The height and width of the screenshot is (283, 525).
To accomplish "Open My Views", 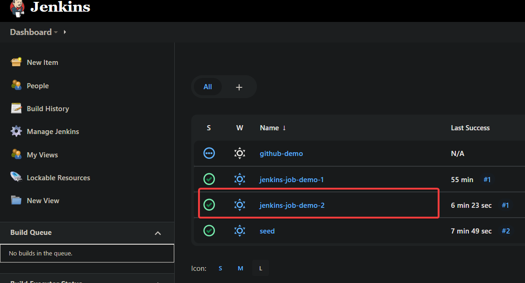I will [42, 155].
